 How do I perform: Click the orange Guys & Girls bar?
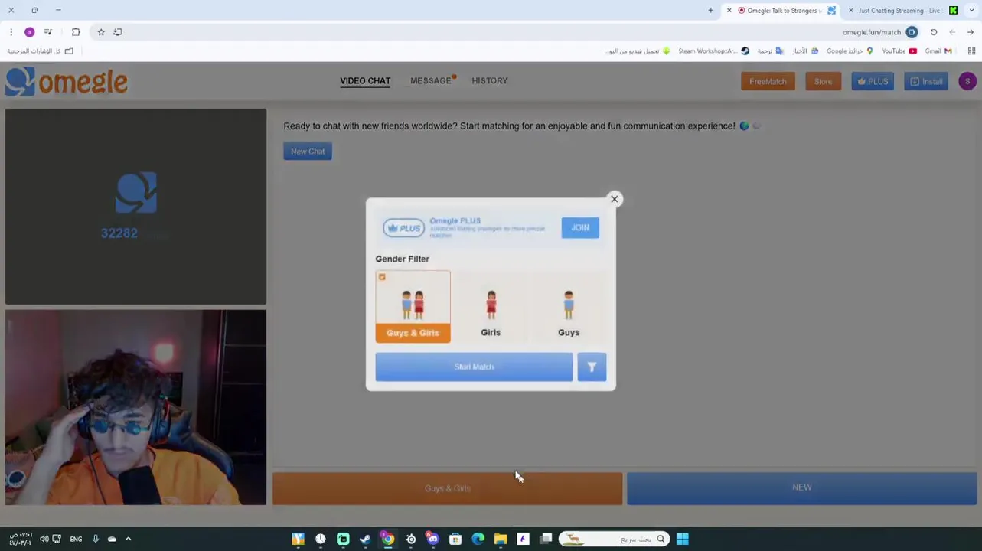448,488
